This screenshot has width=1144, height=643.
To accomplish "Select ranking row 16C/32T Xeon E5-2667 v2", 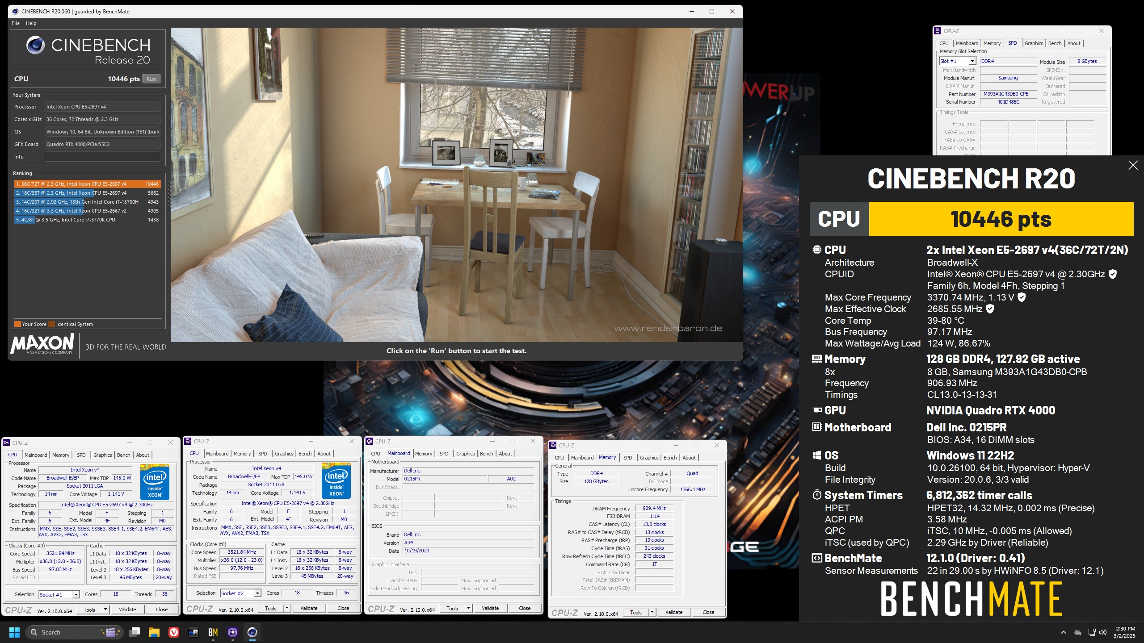I will pyautogui.click(x=87, y=211).
